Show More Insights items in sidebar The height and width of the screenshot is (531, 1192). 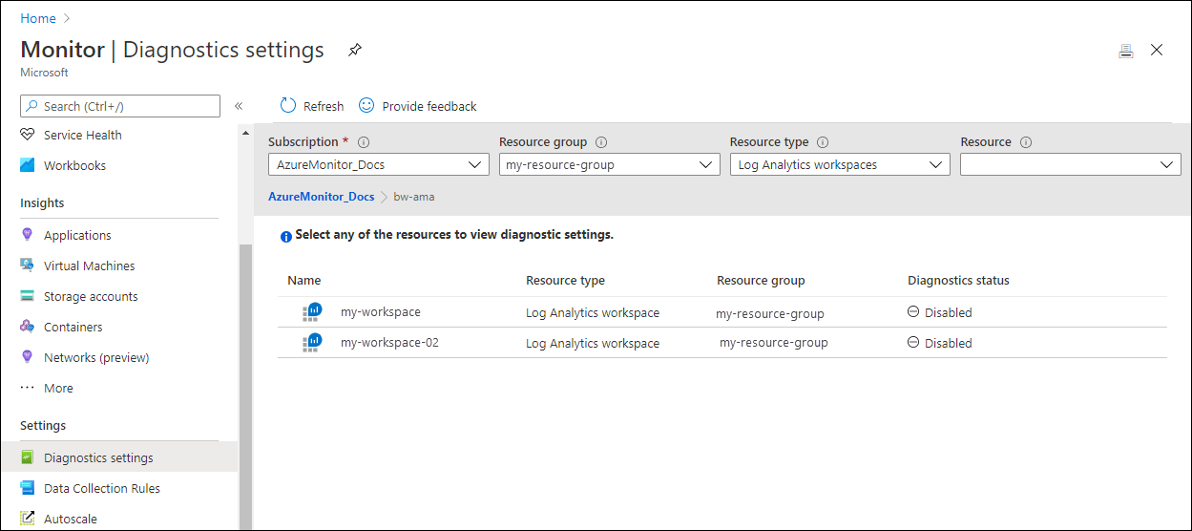pos(58,388)
